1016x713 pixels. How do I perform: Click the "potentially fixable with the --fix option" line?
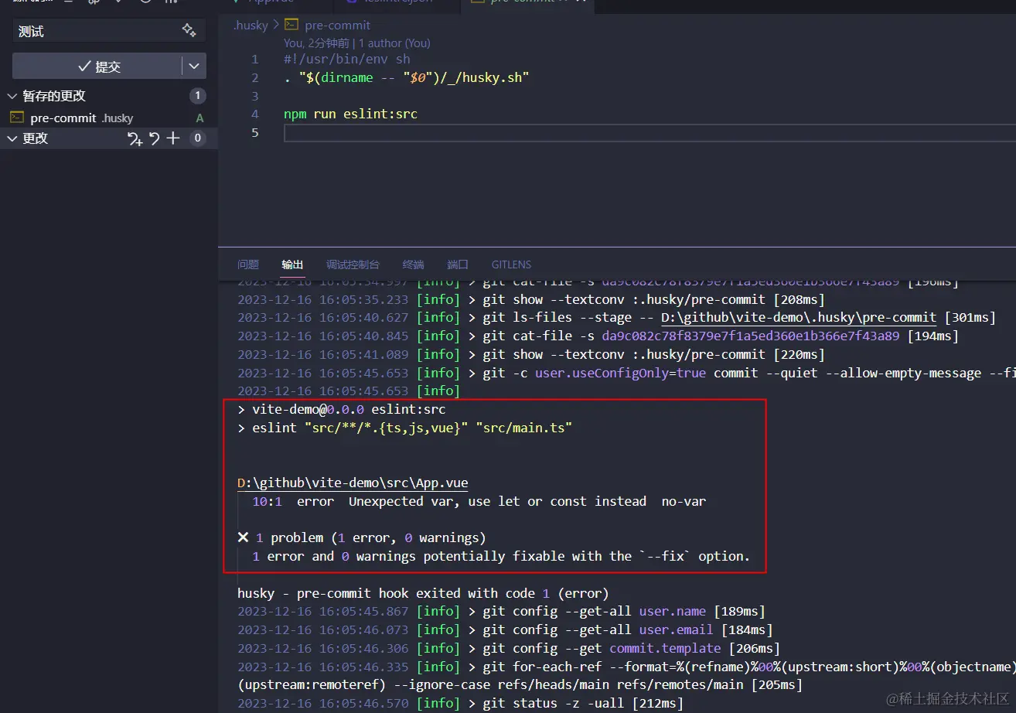501,556
